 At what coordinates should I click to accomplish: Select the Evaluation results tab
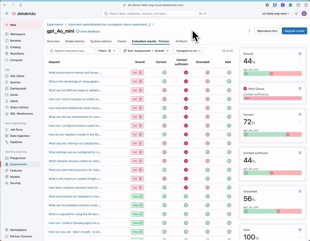coord(151,41)
